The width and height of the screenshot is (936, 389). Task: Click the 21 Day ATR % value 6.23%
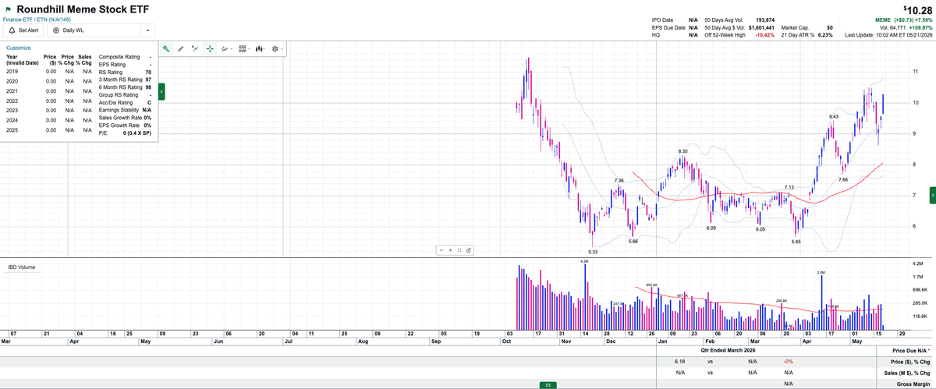(x=824, y=35)
